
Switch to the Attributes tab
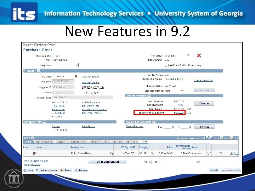[96, 142]
